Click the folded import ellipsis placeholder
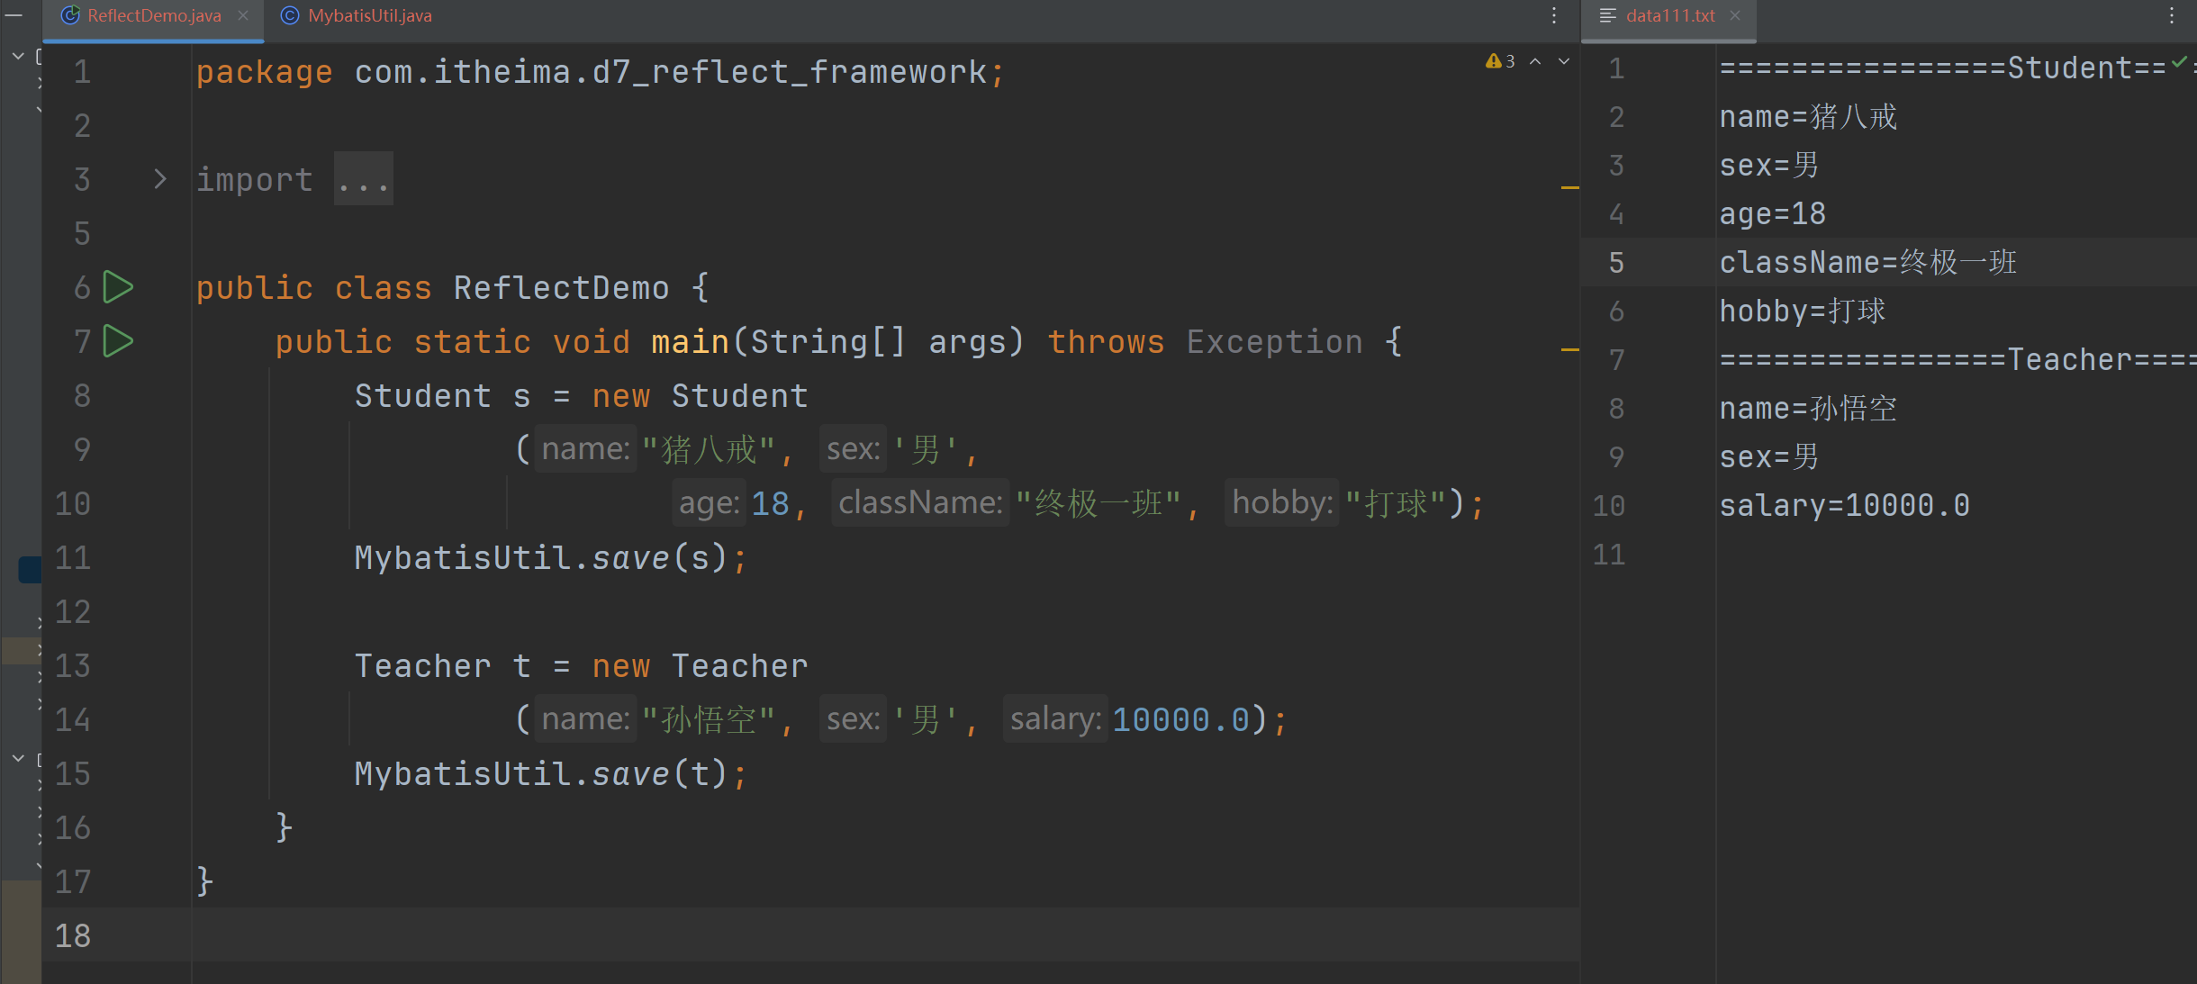Image resolution: width=2197 pixels, height=984 pixels. 364,179
